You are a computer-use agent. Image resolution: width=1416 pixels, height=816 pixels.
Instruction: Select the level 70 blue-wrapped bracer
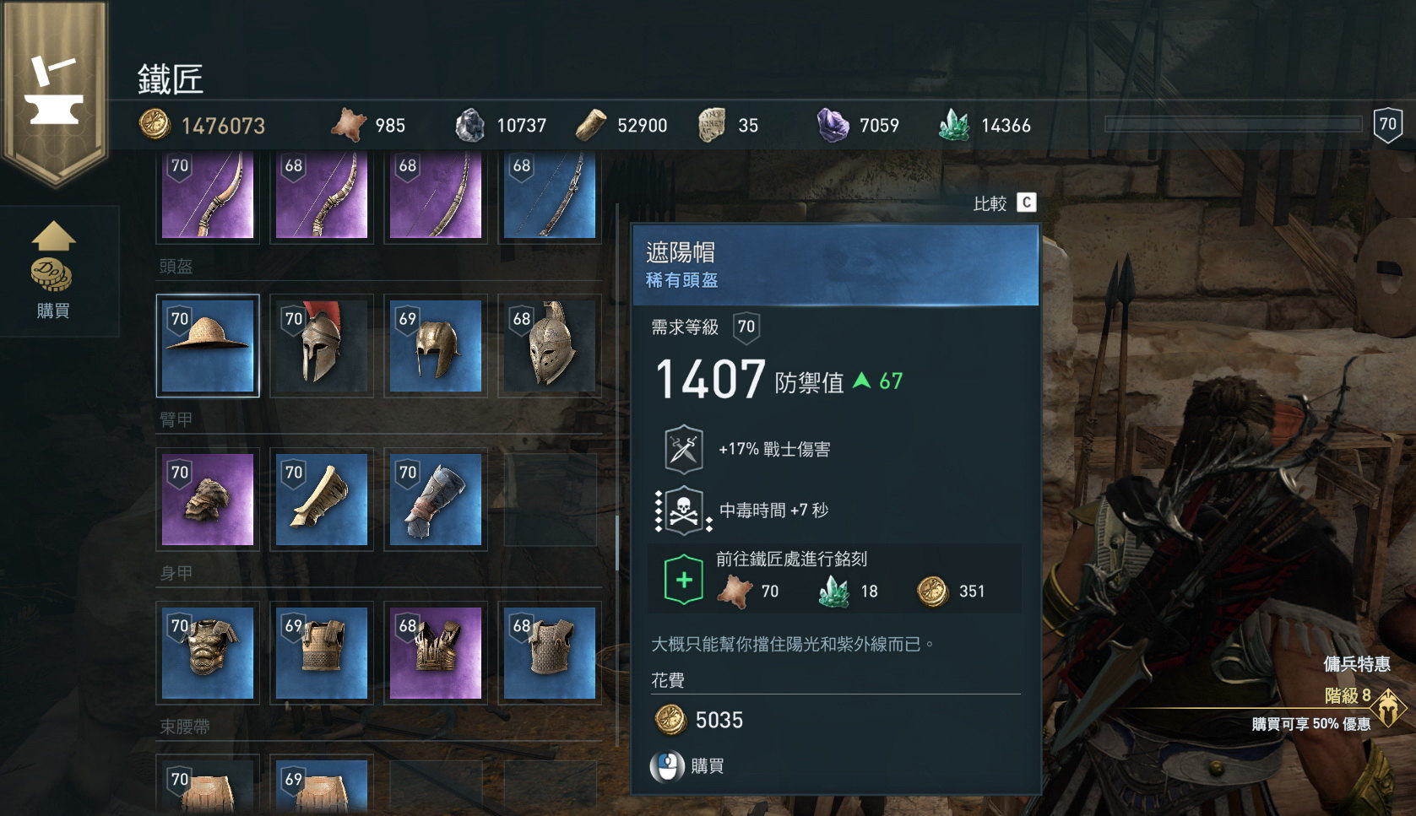(436, 500)
